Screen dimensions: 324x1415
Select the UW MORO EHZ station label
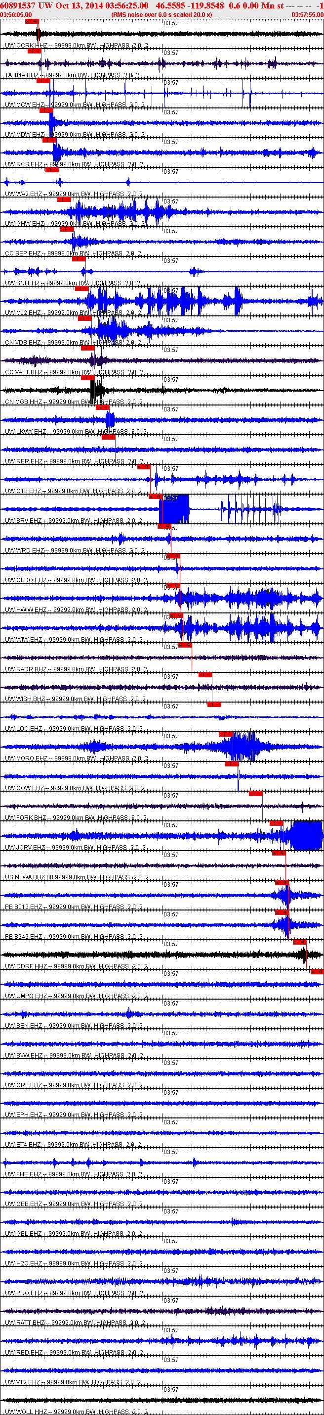77,758
